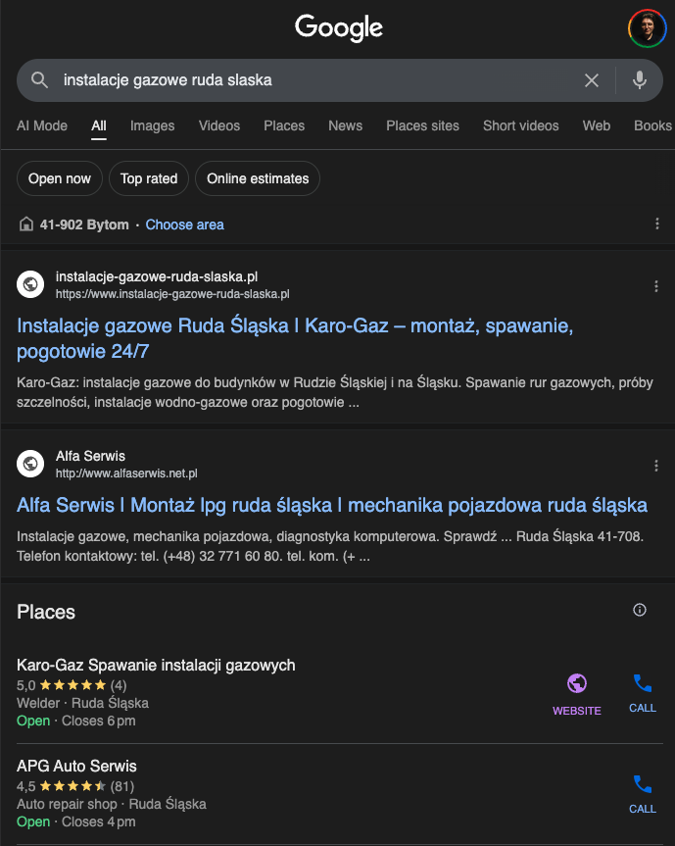Open the Alfa Serwis Montaż lpg result link
Image resolution: width=675 pixels, height=846 pixels.
[x=332, y=504]
